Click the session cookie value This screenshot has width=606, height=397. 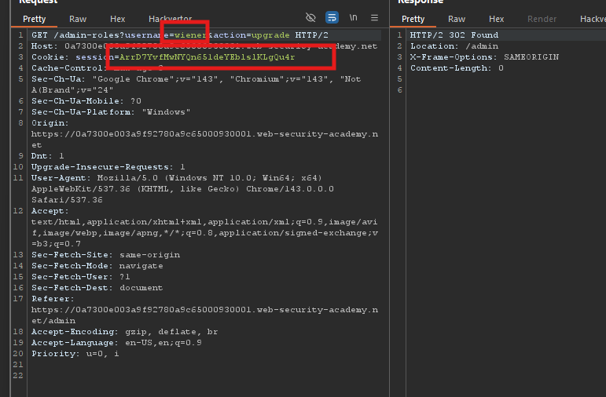(x=207, y=57)
